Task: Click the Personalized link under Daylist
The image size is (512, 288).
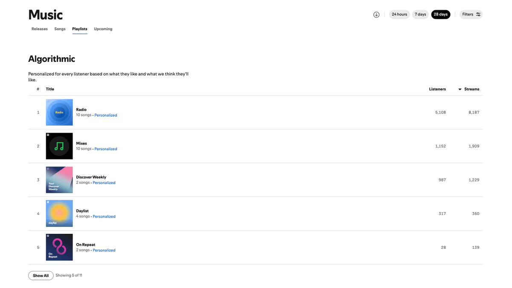Action: [x=104, y=216]
